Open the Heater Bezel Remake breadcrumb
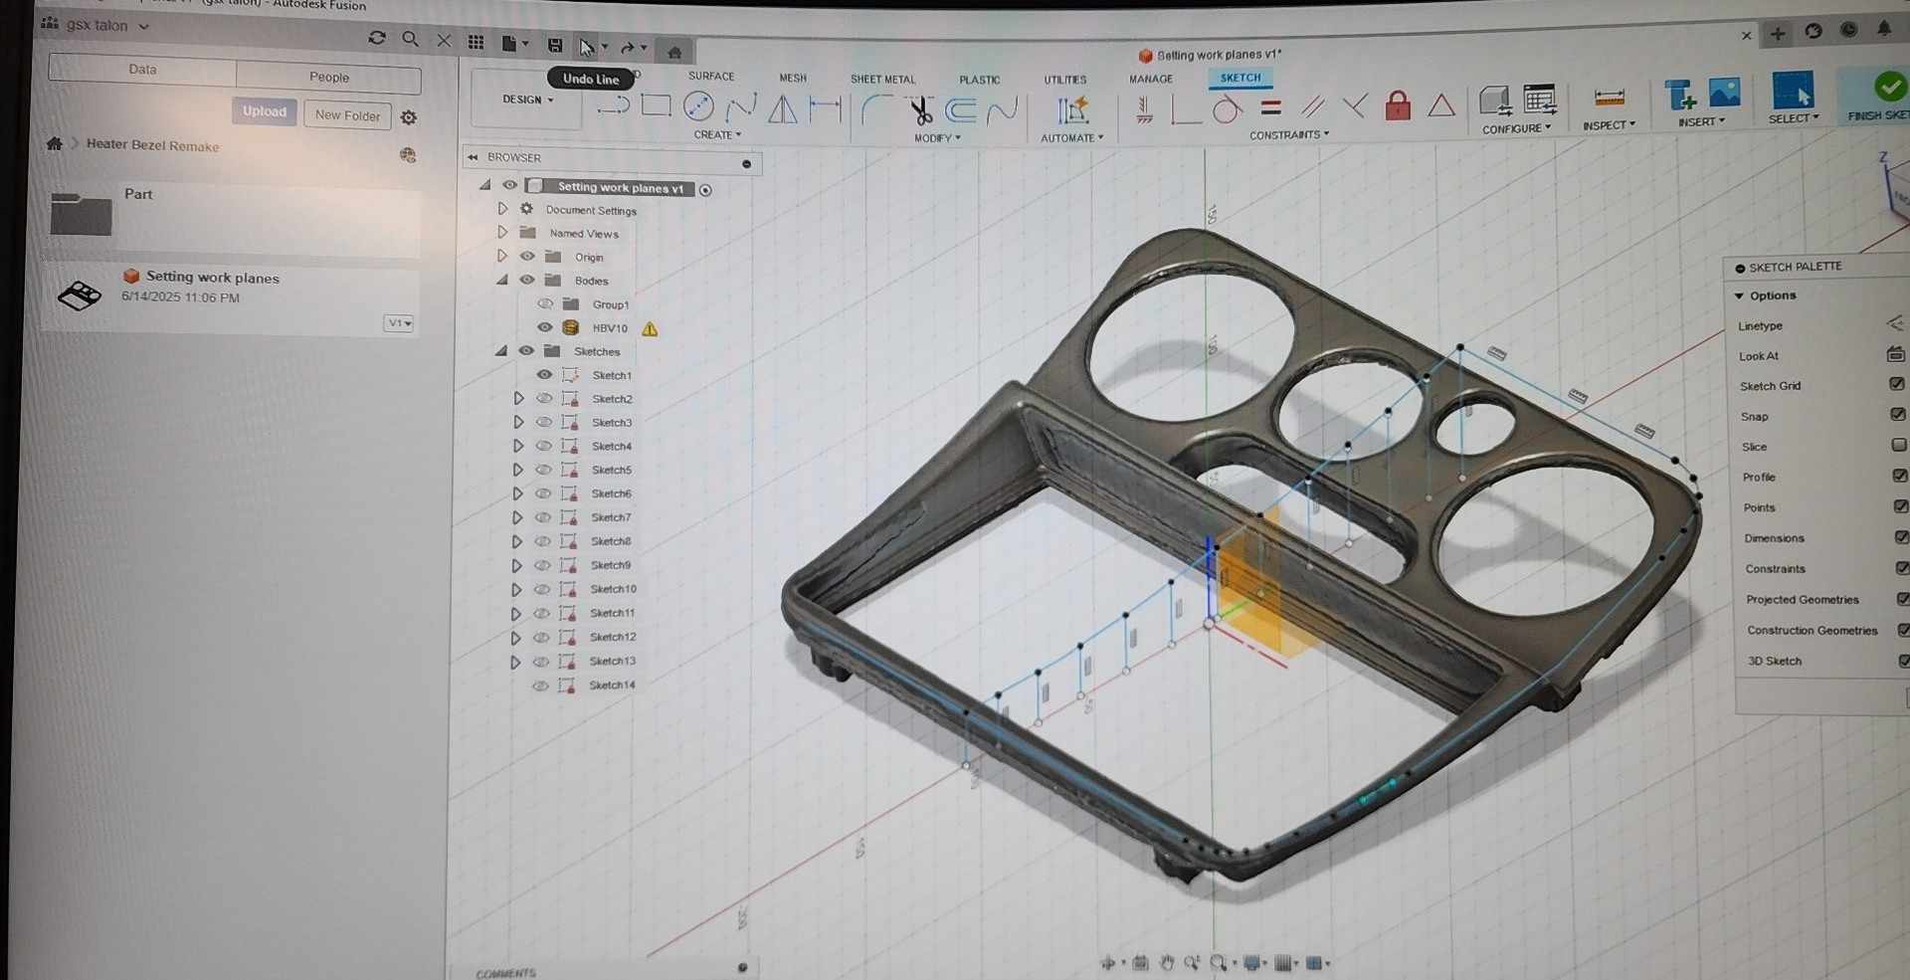 152,144
